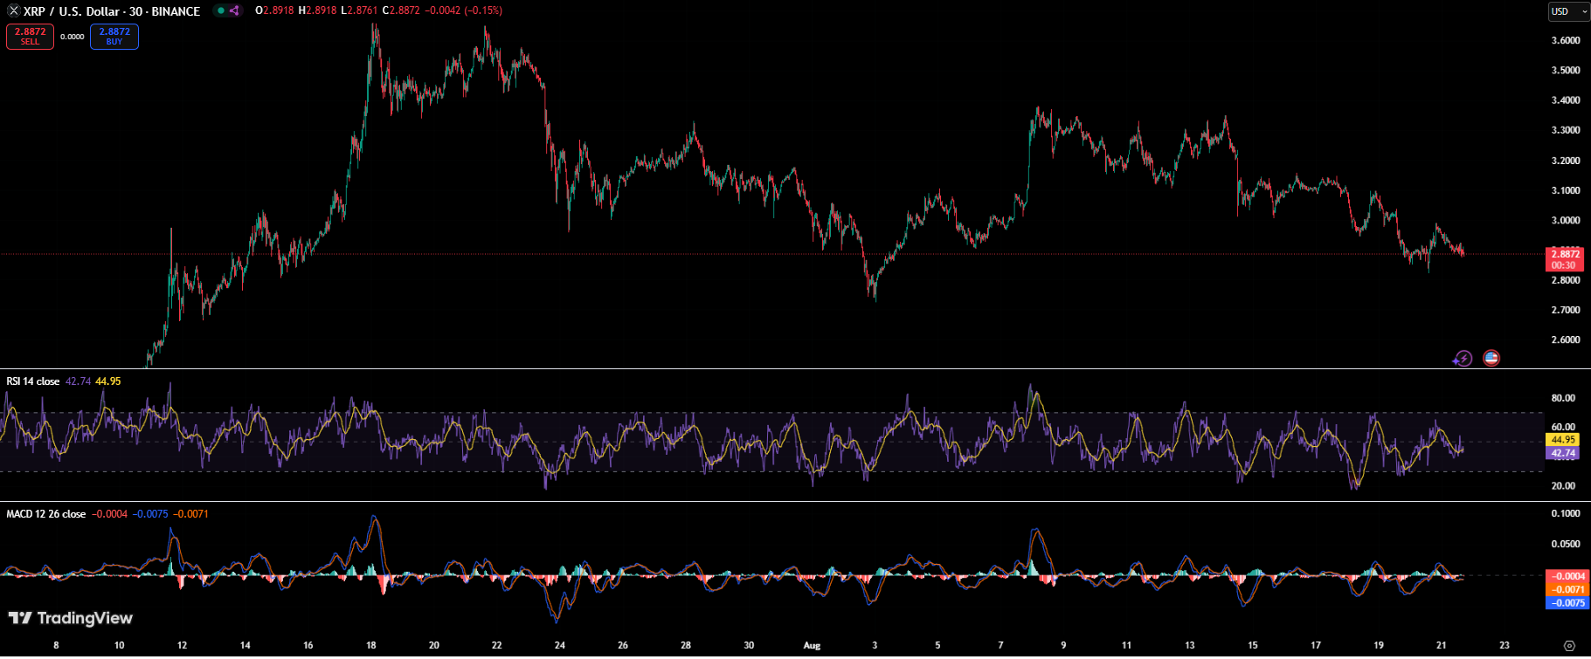
Task: Click the US flag economic events icon
Action: coord(1491,358)
